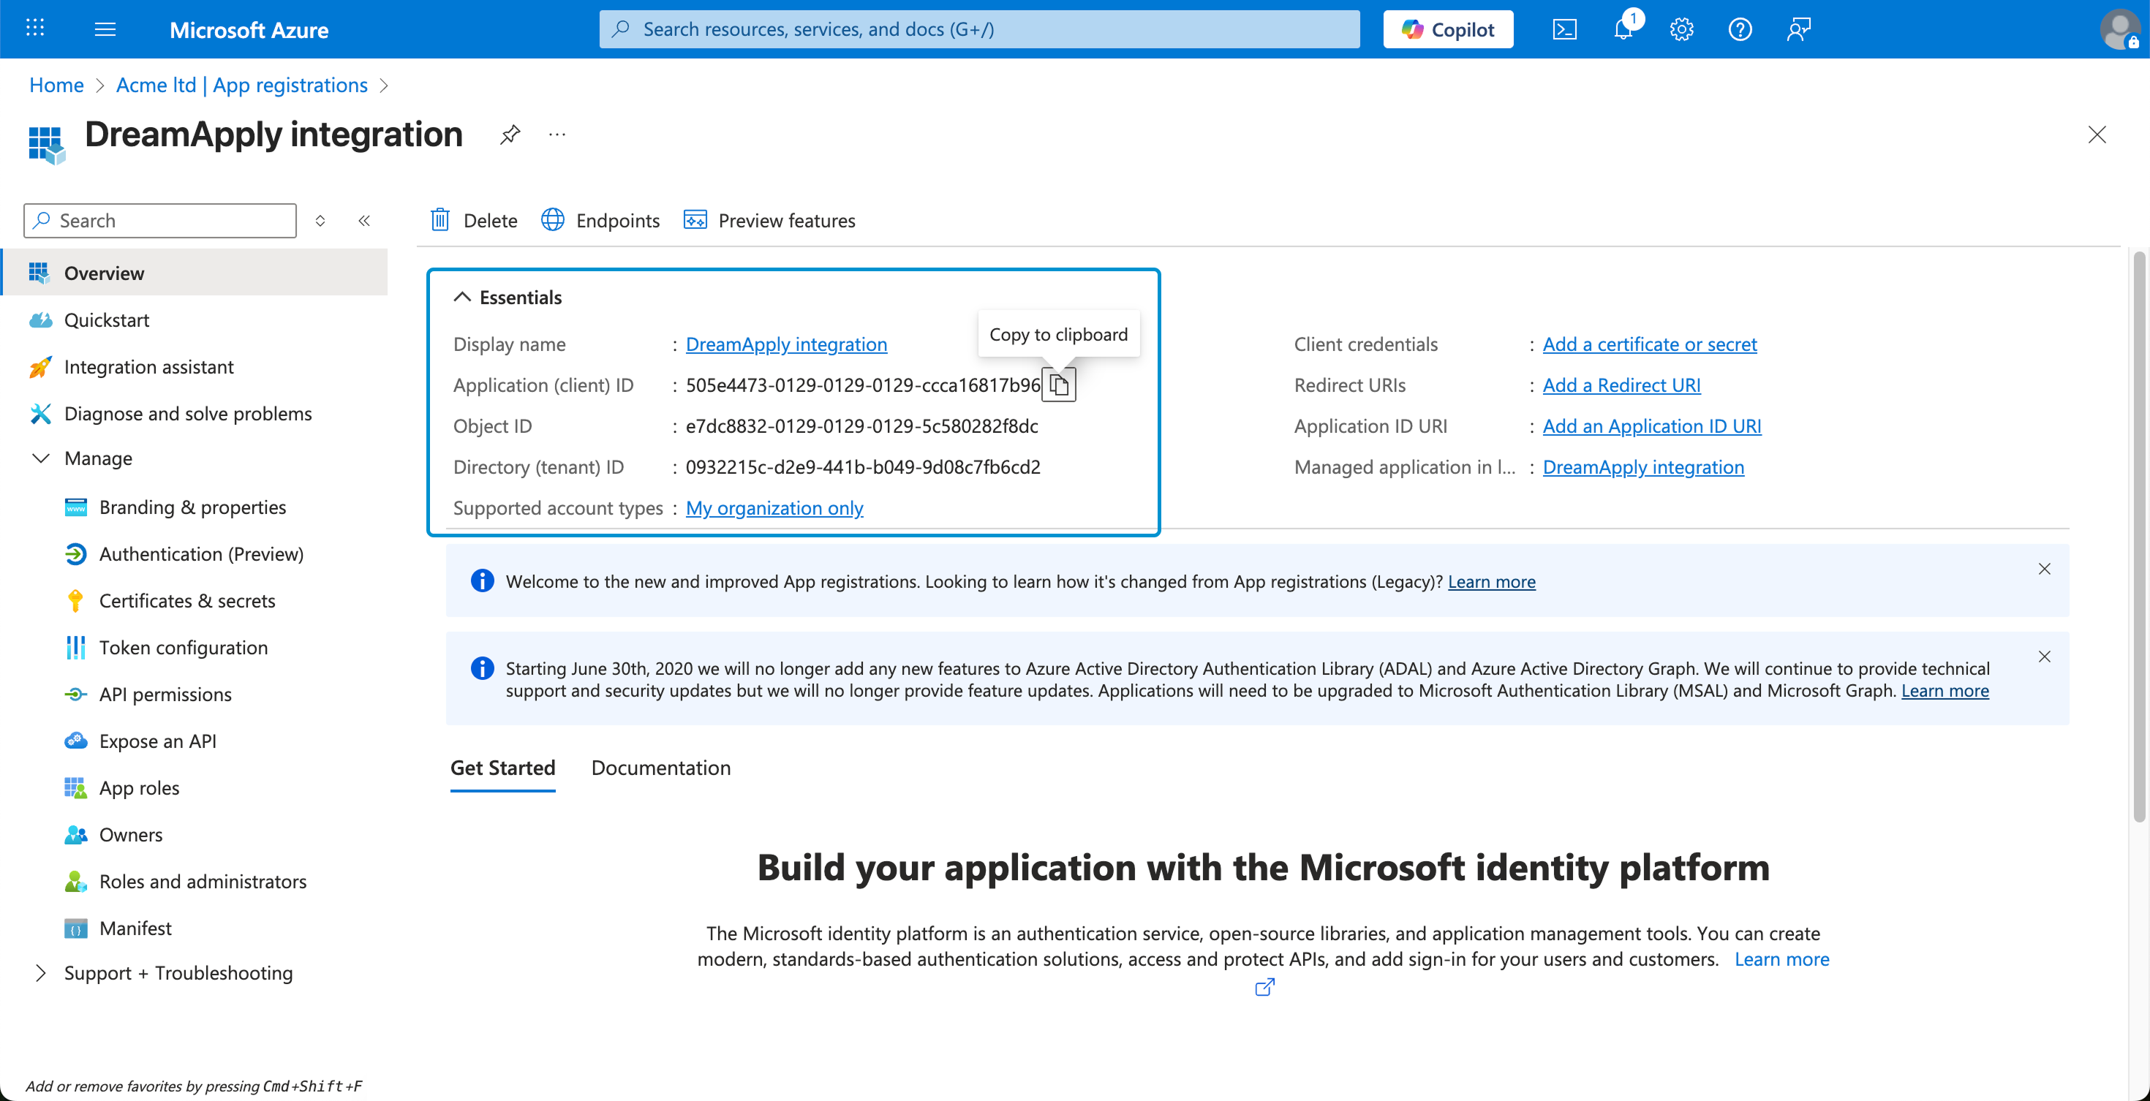
Task: Go to Acme ltd App registrations breadcrumb
Action: coord(242,85)
